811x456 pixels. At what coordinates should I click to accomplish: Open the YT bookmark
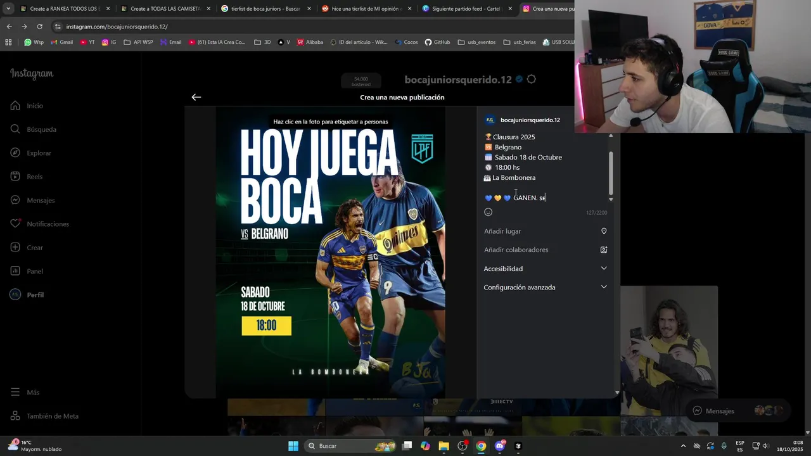[x=87, y=42]
